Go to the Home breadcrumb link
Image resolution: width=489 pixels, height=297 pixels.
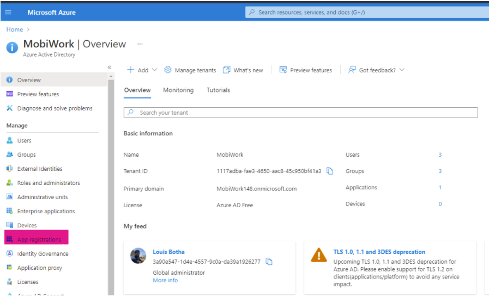pos(15,29)
